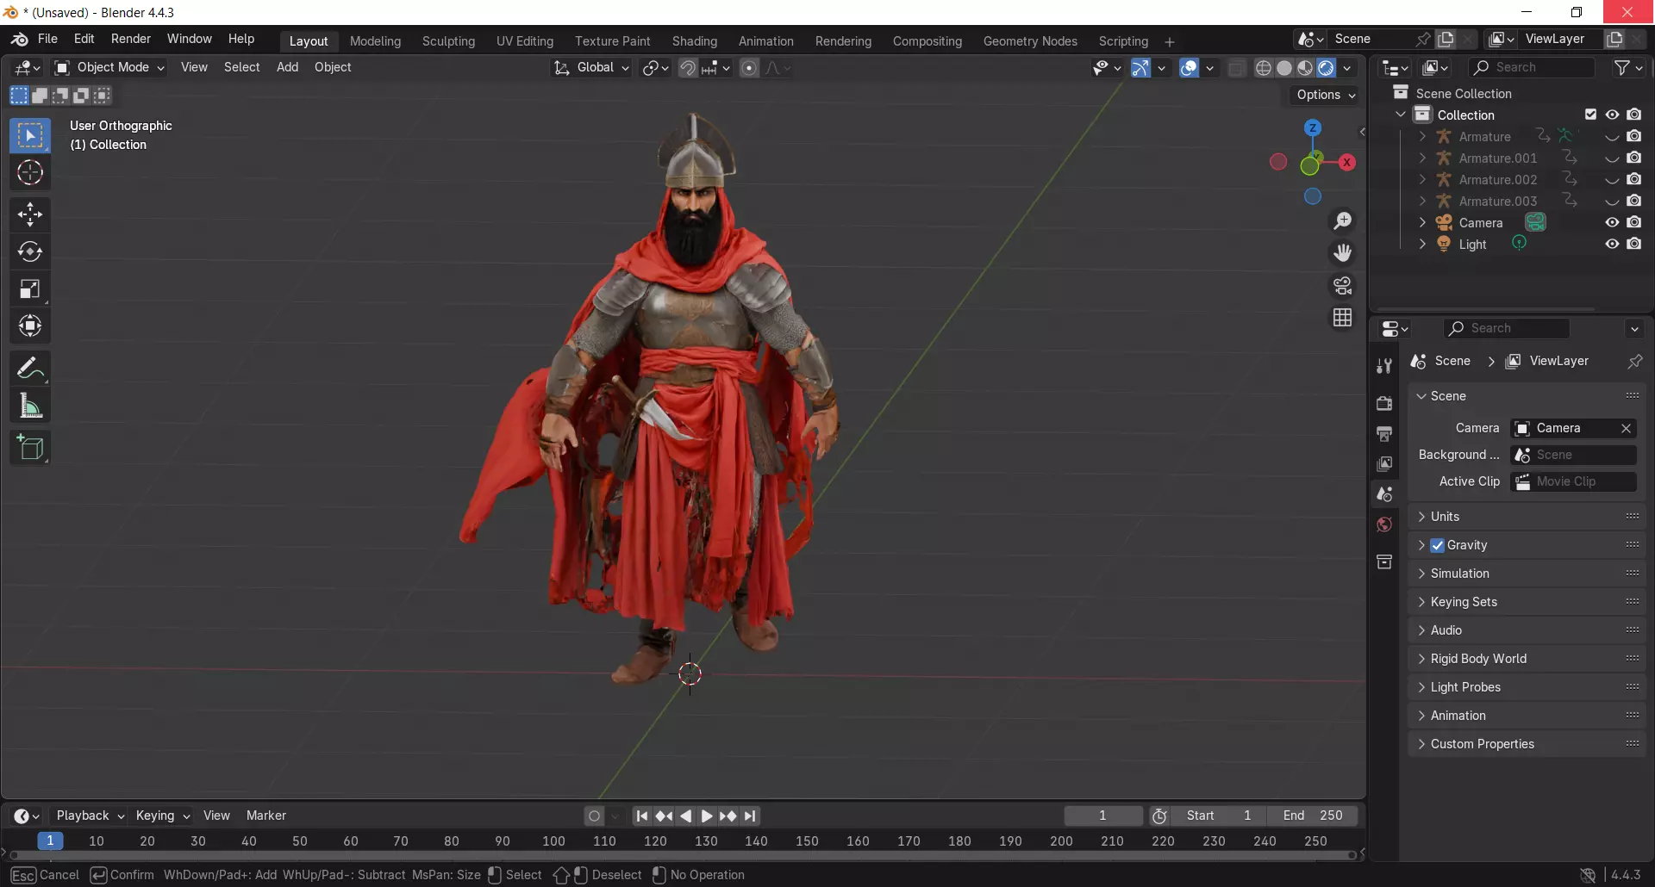Switch to wireframe viewport shading

(1264, 68)
